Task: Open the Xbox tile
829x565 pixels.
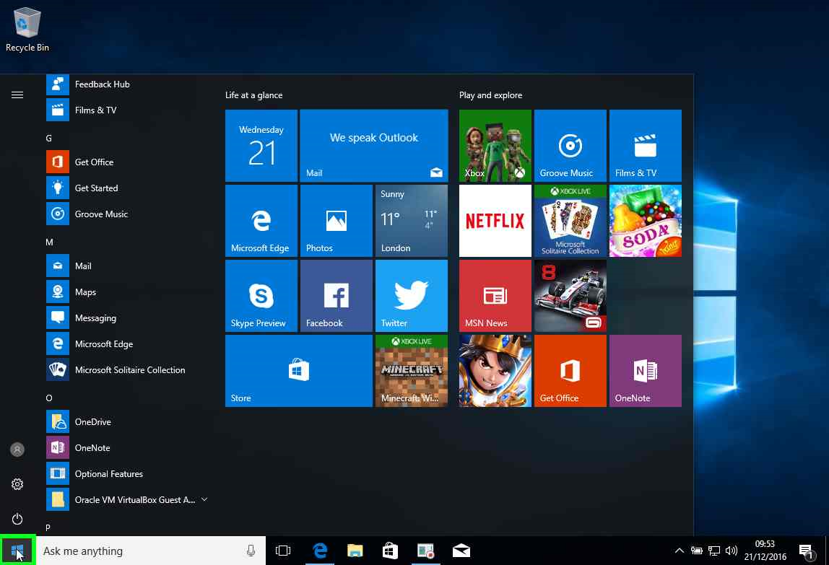Action: click(x=495, y=145)
